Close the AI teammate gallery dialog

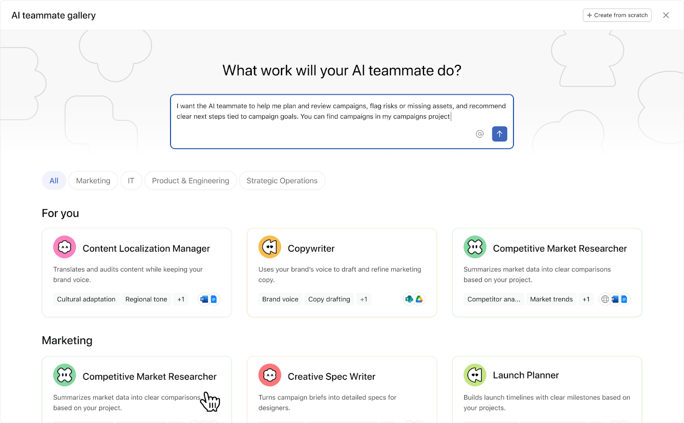[x=666, y=15]
